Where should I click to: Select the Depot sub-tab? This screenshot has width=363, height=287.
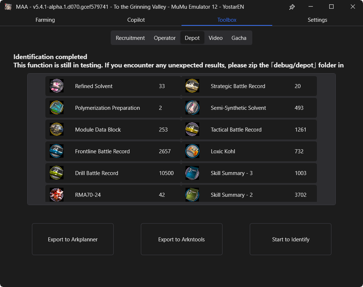(x=192, y=38)
